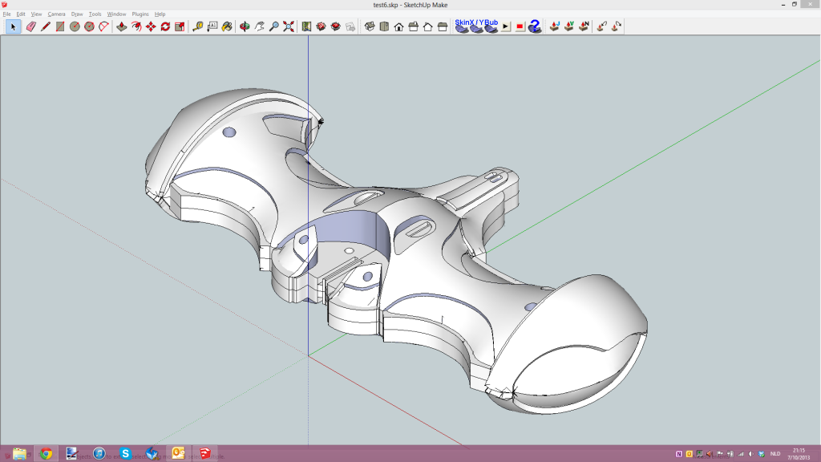This screenshot has height=462, width=821.
Task: Open the Plugins menu
Action: tap(140, 14)
